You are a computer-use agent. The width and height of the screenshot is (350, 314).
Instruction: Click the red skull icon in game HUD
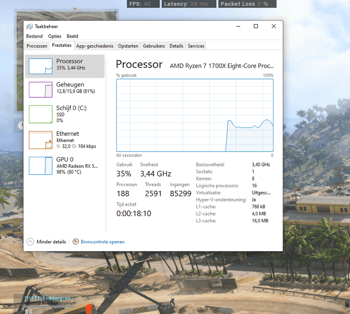tap(89, 309)
